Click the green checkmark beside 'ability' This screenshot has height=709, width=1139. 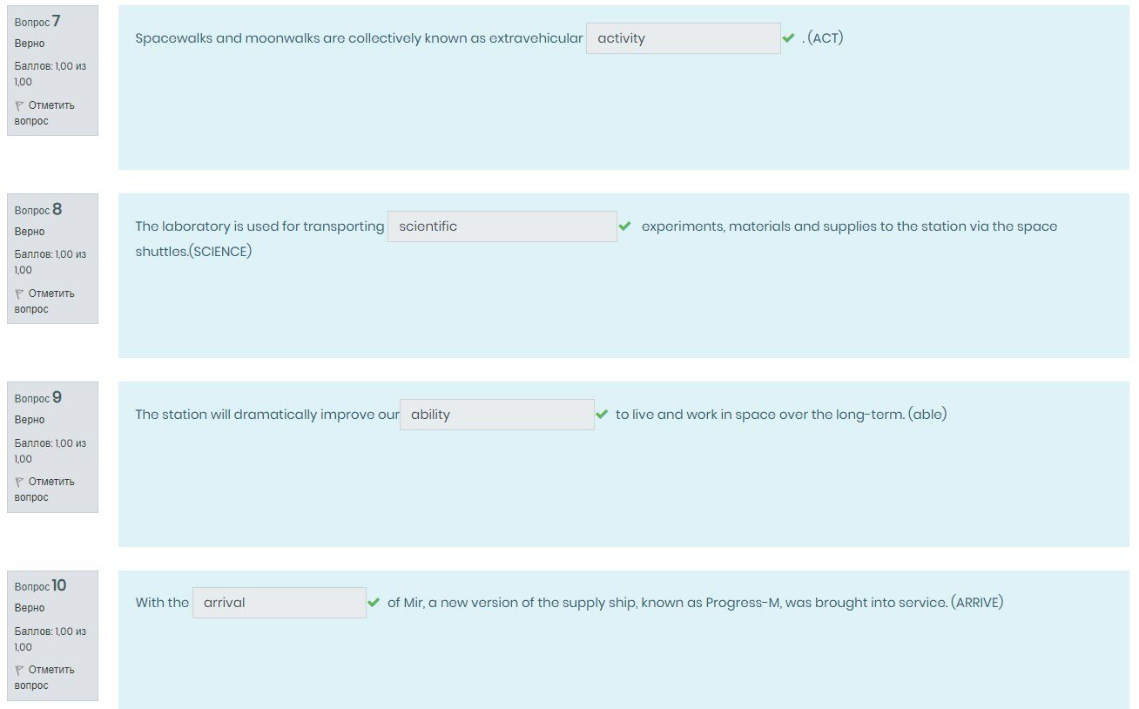602,415
